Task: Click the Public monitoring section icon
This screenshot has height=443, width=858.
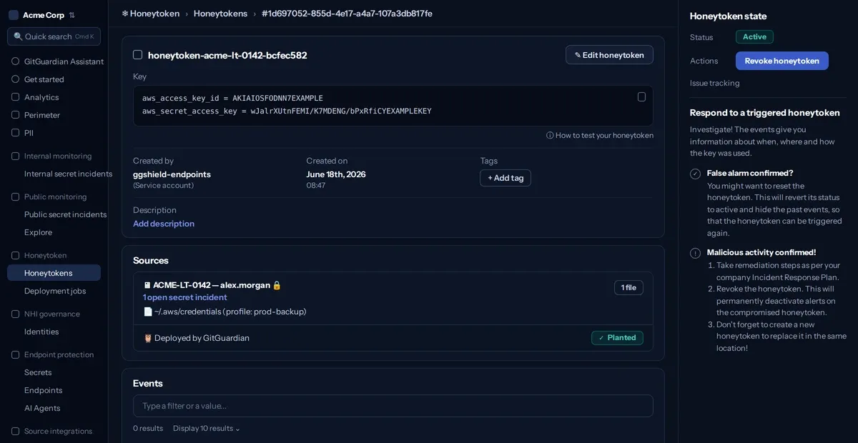Action: (16, 196)
